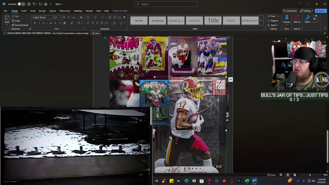Open the Add-ins button

[297, 19]
